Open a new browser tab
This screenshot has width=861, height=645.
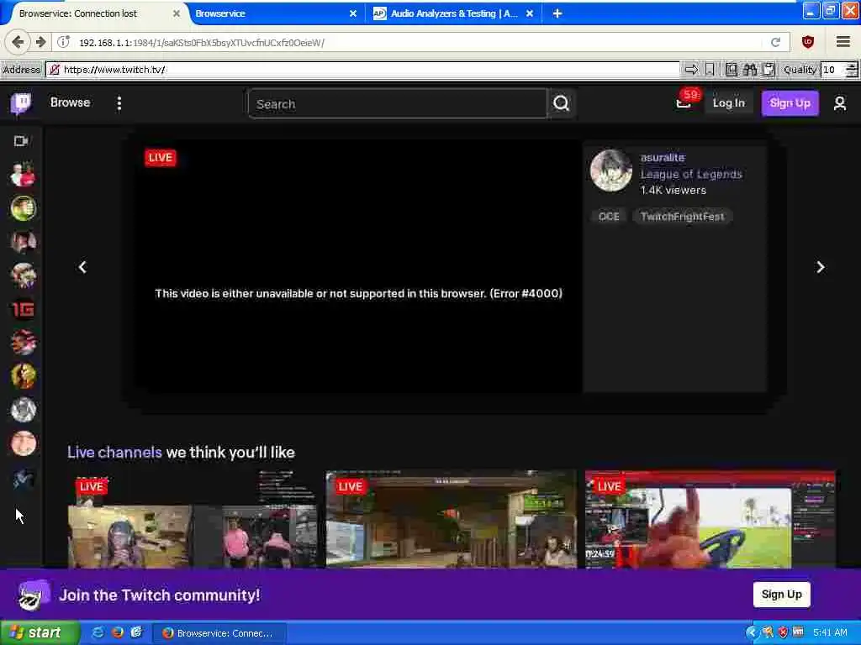pyautogui.click(x=557, y=13)
